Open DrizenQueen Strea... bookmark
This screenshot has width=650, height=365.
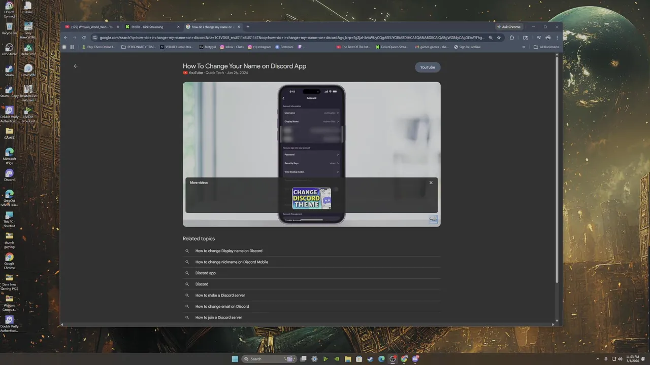(x=392, y=47)
